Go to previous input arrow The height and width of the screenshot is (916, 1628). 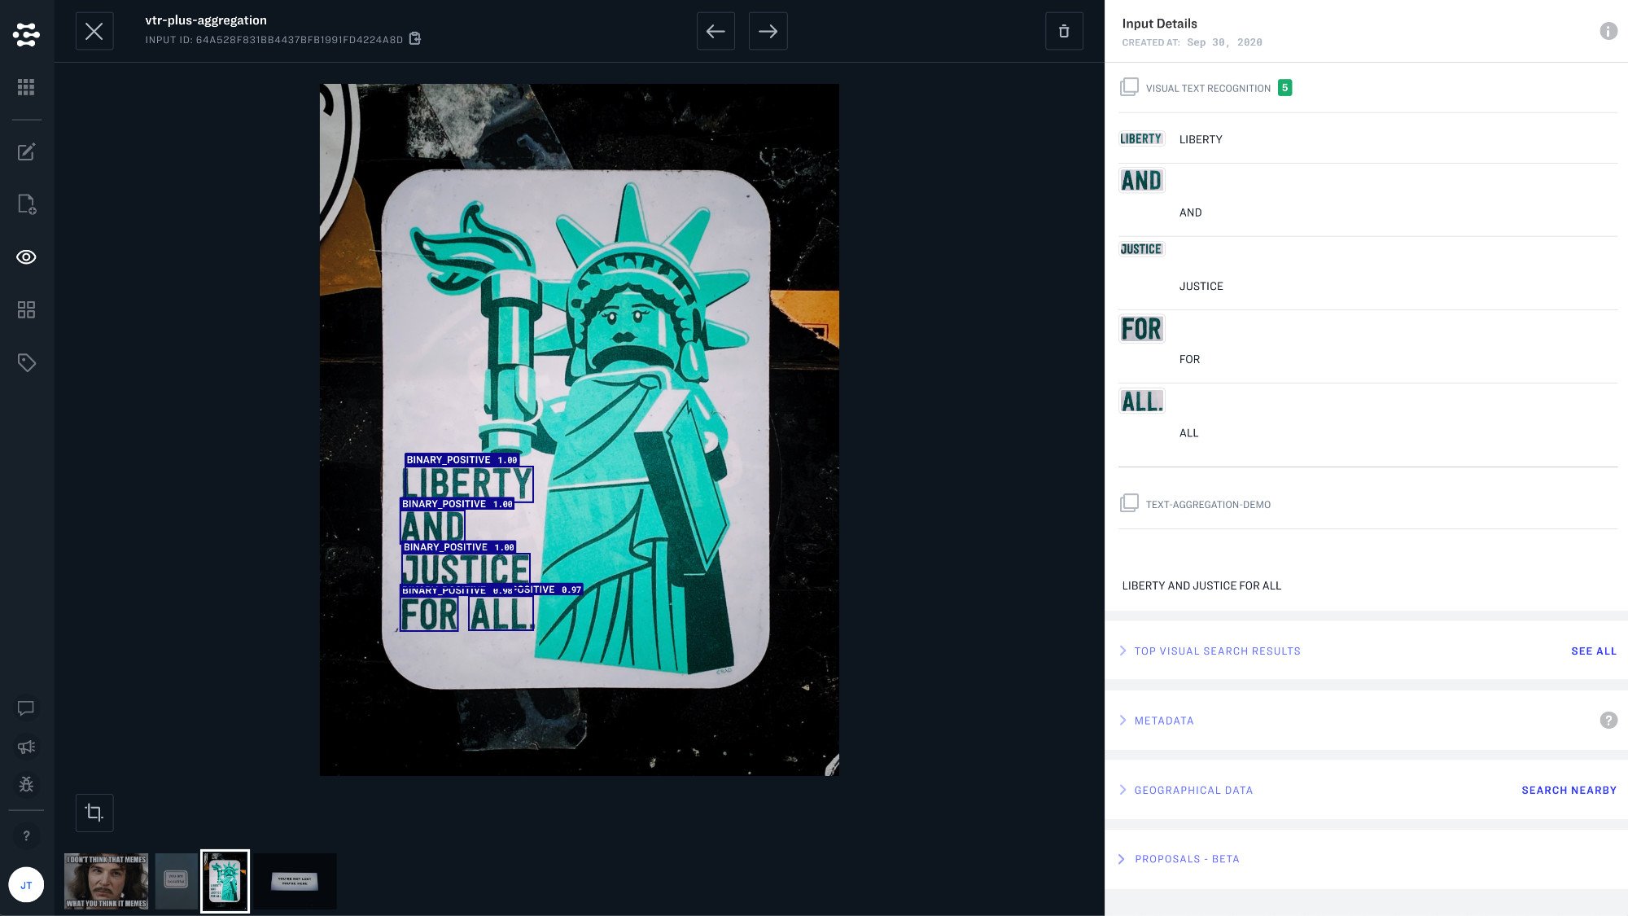click(716, 31)
